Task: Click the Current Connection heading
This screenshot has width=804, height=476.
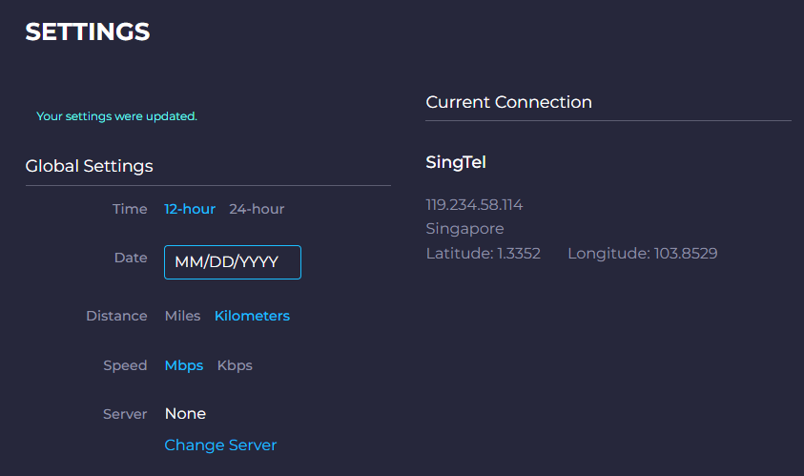Action: pos(508,102)
